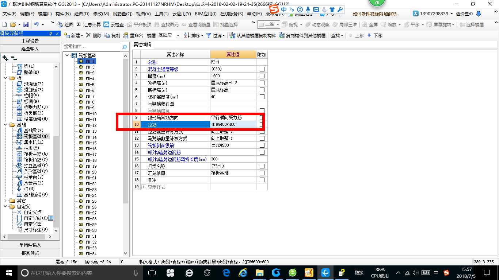The height and width of the screenshot is (280, 499).
Task: Close the 模块导航栏 panel
Action: click(x=57, y=34)
